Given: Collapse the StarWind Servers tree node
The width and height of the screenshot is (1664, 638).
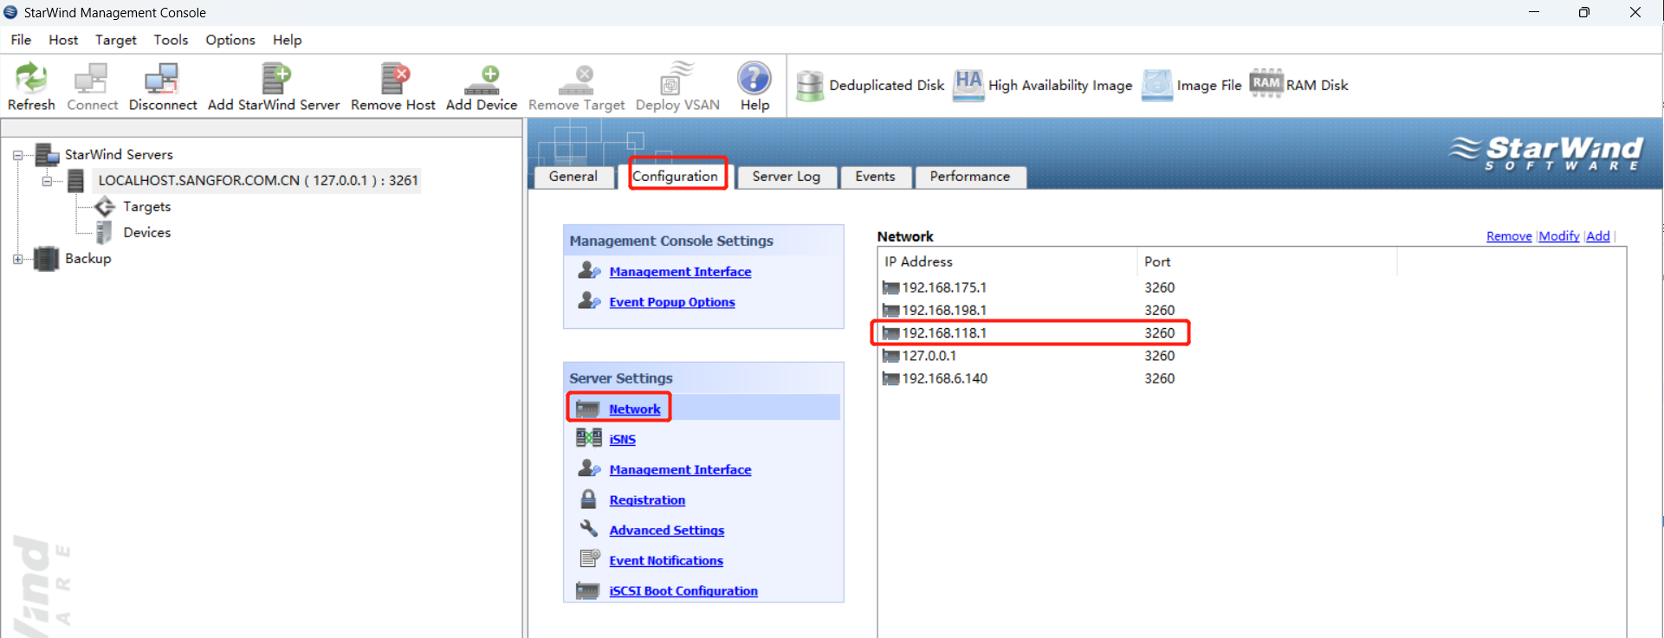Looking at the screenshot, I should tap(17, 156).
